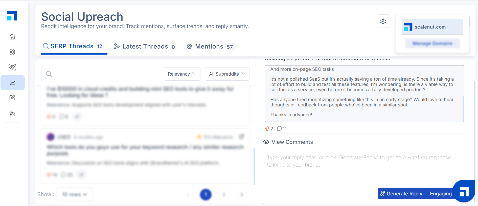Viewport: 478px width, 206px height.
Task: Click the comment bubble icon with count 2
Action: (x=279, y=128)
